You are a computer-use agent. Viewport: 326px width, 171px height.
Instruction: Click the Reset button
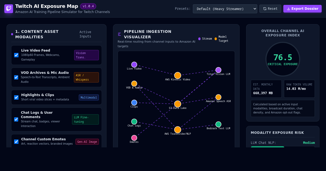click(x=270, y=9)
